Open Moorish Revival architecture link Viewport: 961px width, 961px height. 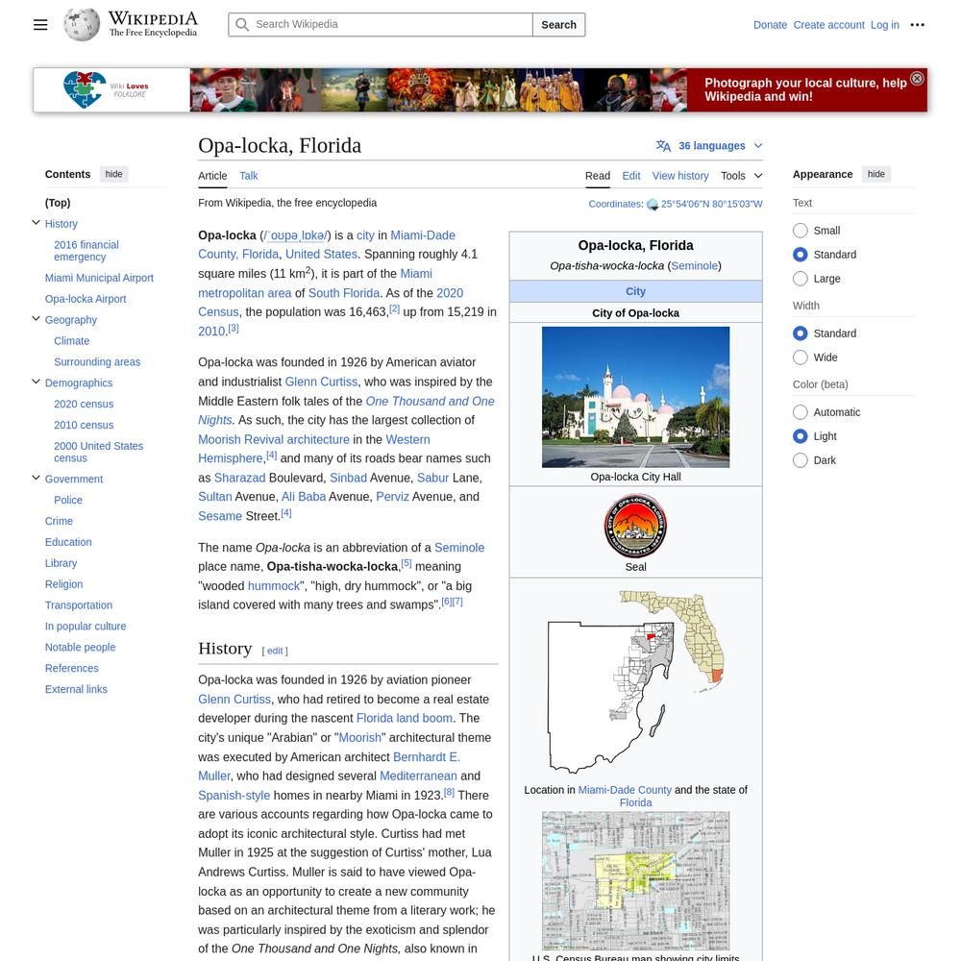tap(273, 439)
